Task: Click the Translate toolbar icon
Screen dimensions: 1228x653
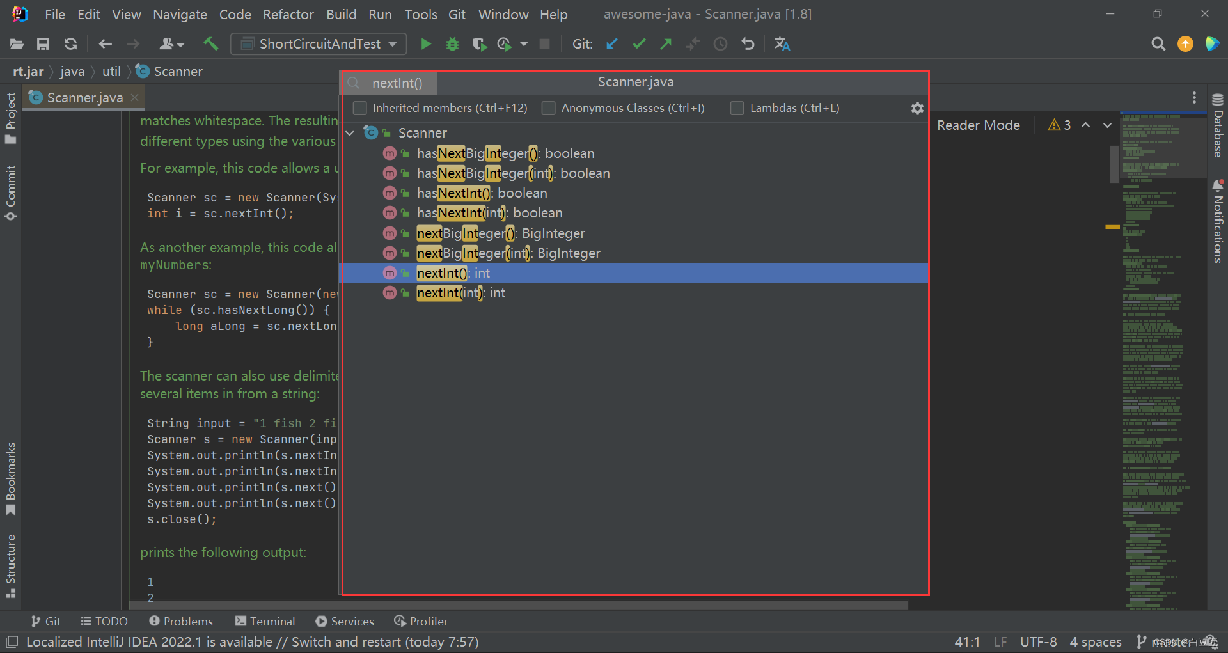Action: [782, 44]
